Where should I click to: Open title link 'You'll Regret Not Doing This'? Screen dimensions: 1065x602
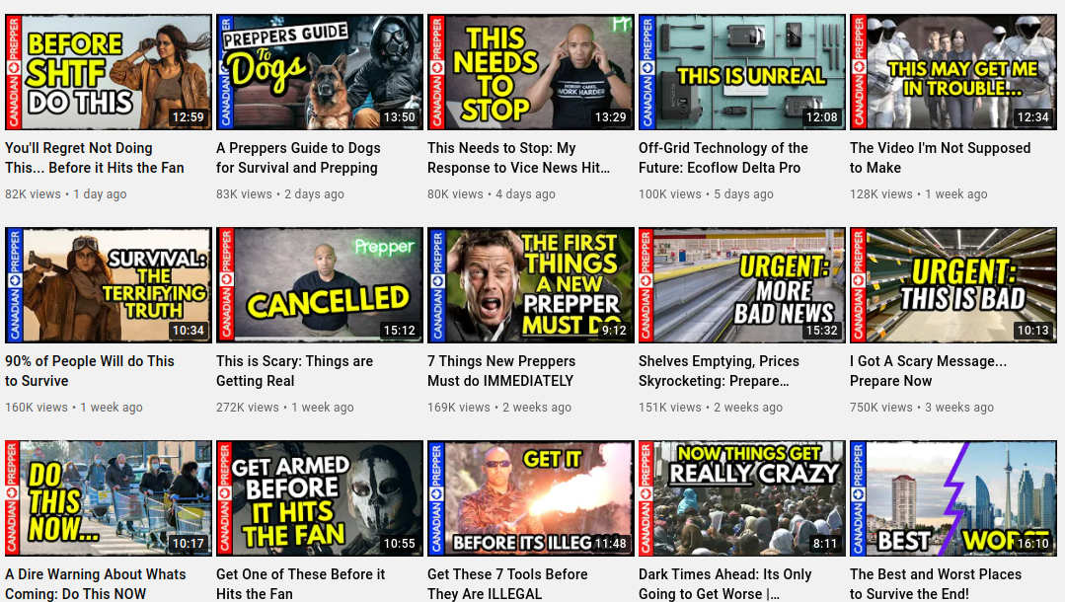(95, 158)
